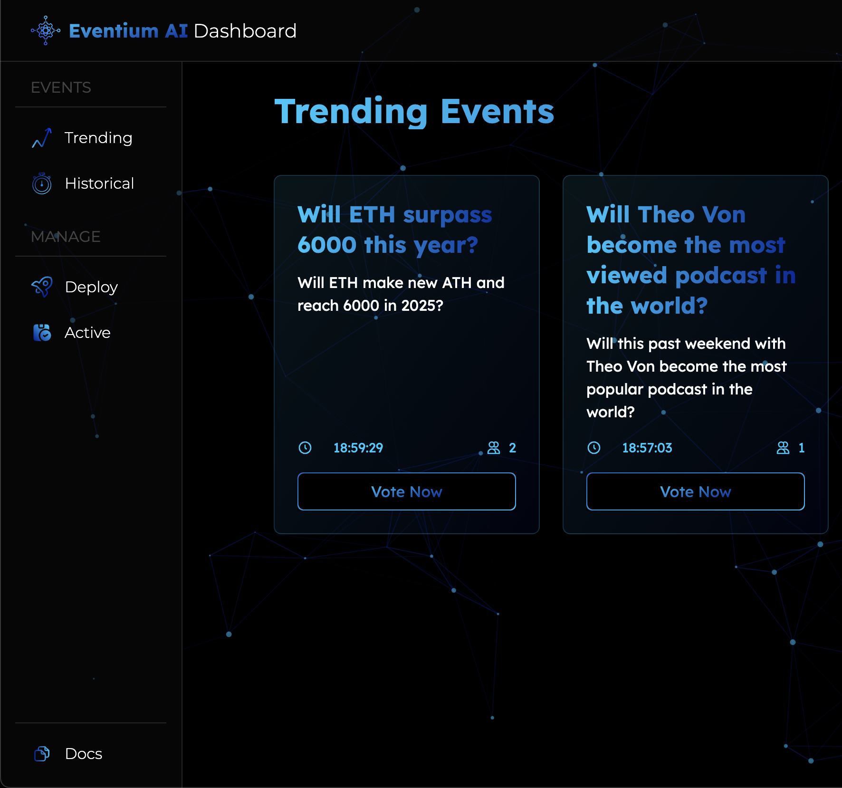Viewport: 842px width, 788px height.
Task: Open the Historical events menu item
Action: point(91,183)
